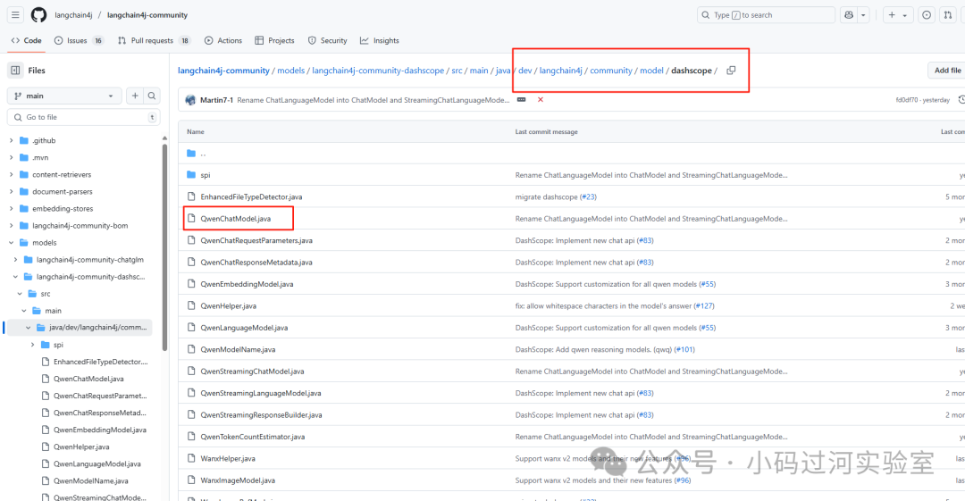Expand the embedding-stores folder chevron

[11, 209]
